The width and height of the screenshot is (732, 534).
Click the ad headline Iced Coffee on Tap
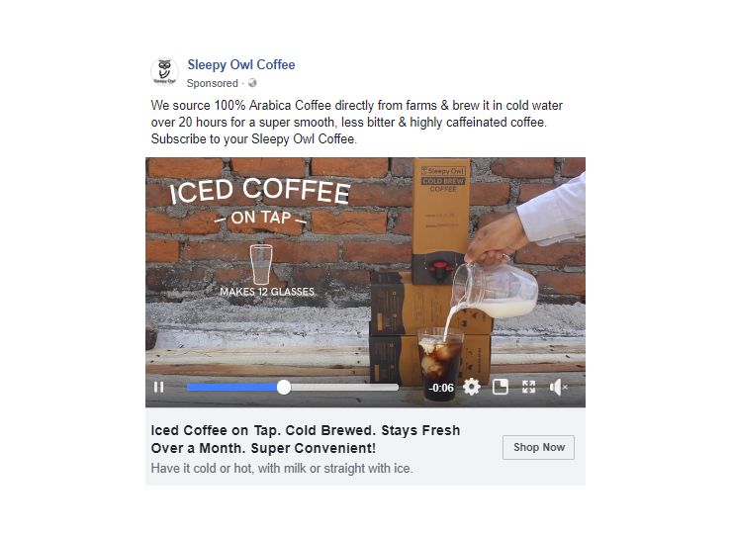tap(306, 439)
